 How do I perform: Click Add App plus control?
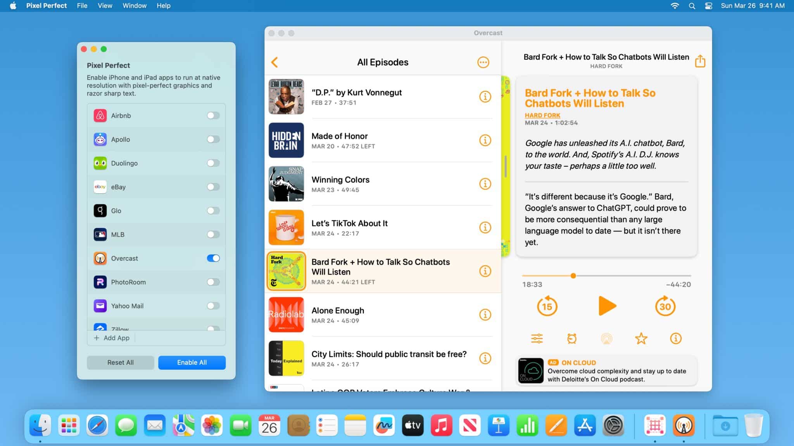point(112,338)
